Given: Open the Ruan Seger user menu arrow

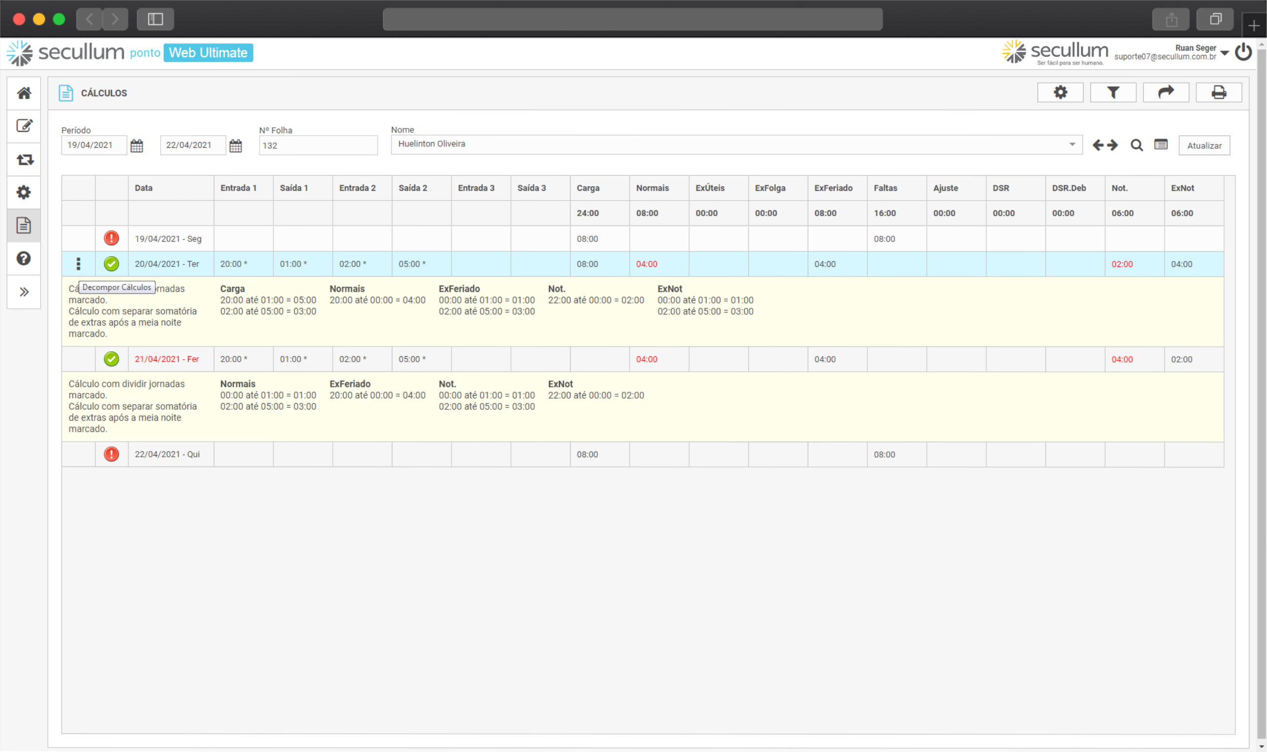Looking at the screenshot, I should (x=1225, y=53).
